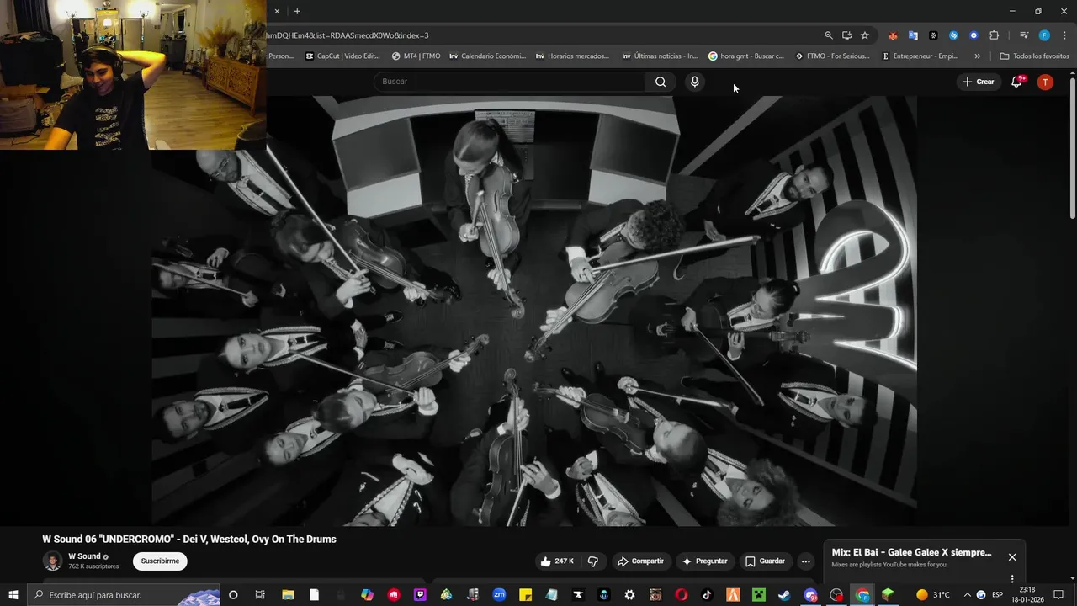Viewport: 1077px width, 606px height.
Task: Subscribe to W Sound with Suscribirme
Action: [160, 561]
